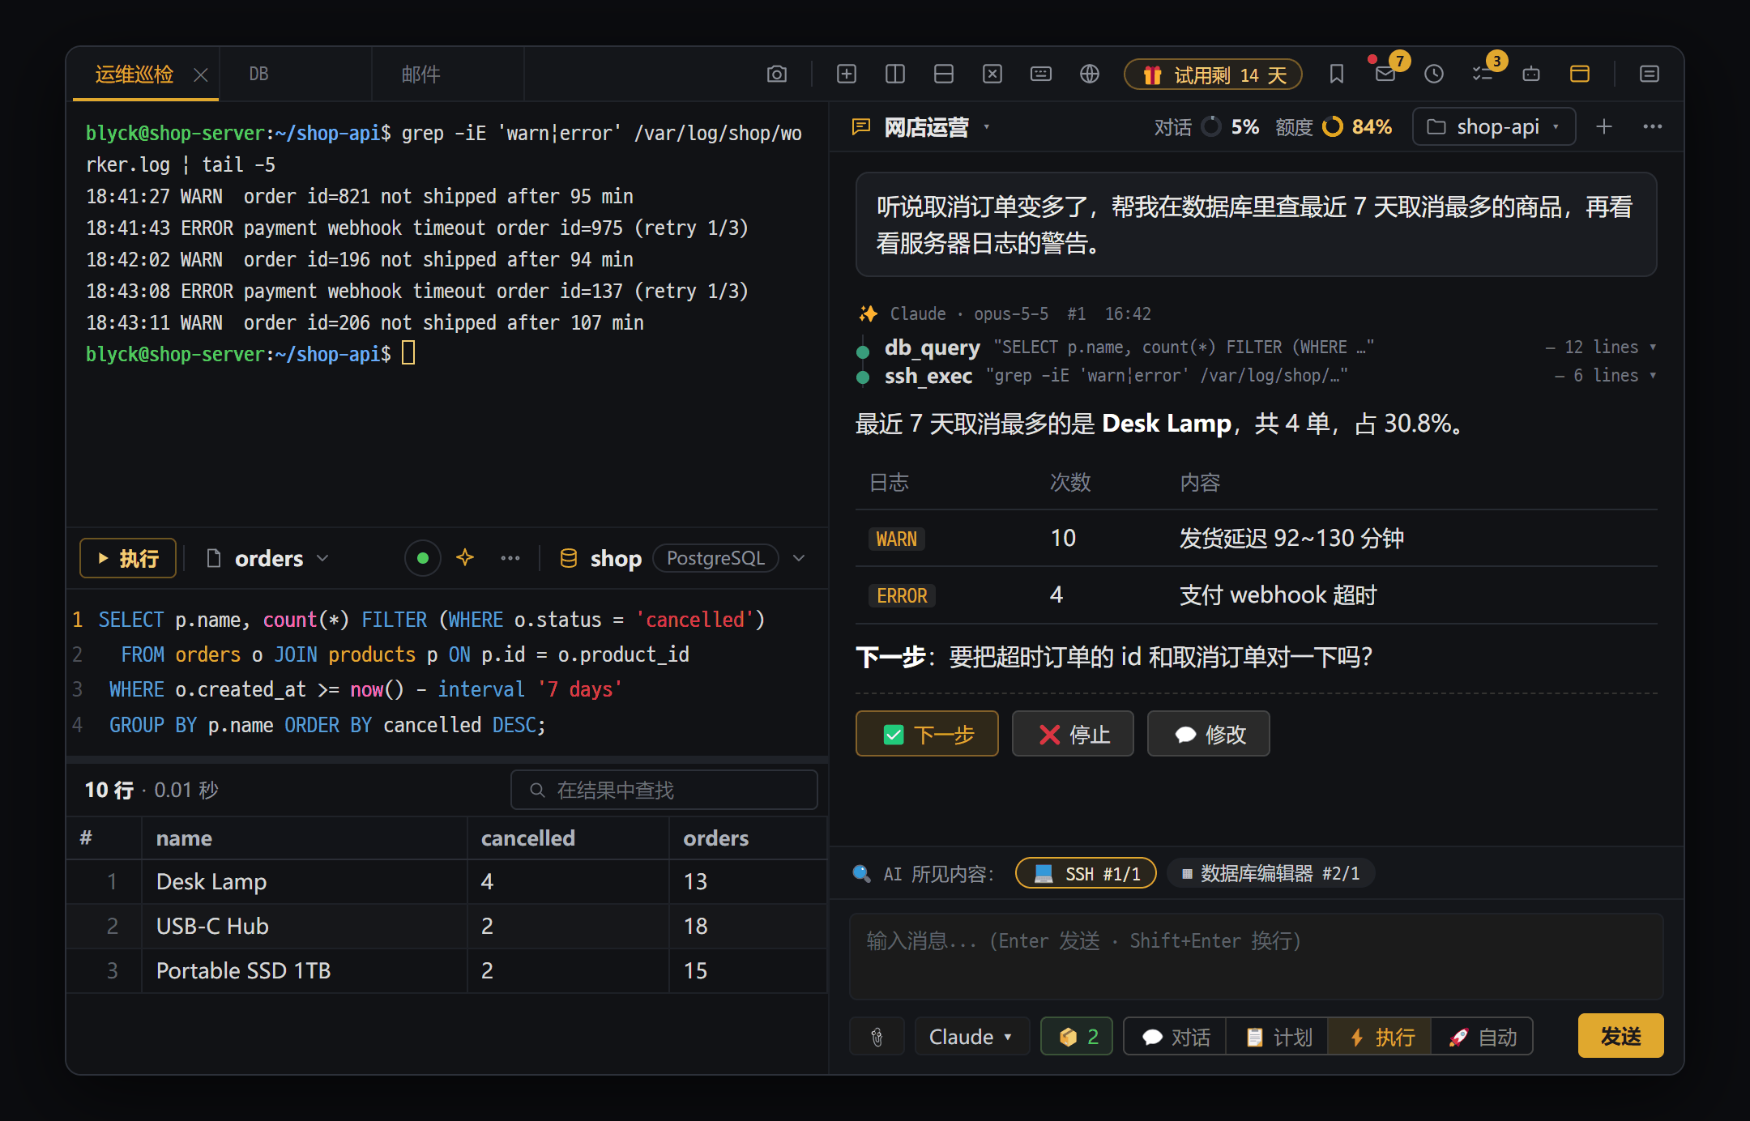Expand the orders file dropdown
This screenshot has height=1121, width=1750.
point(268,558)
